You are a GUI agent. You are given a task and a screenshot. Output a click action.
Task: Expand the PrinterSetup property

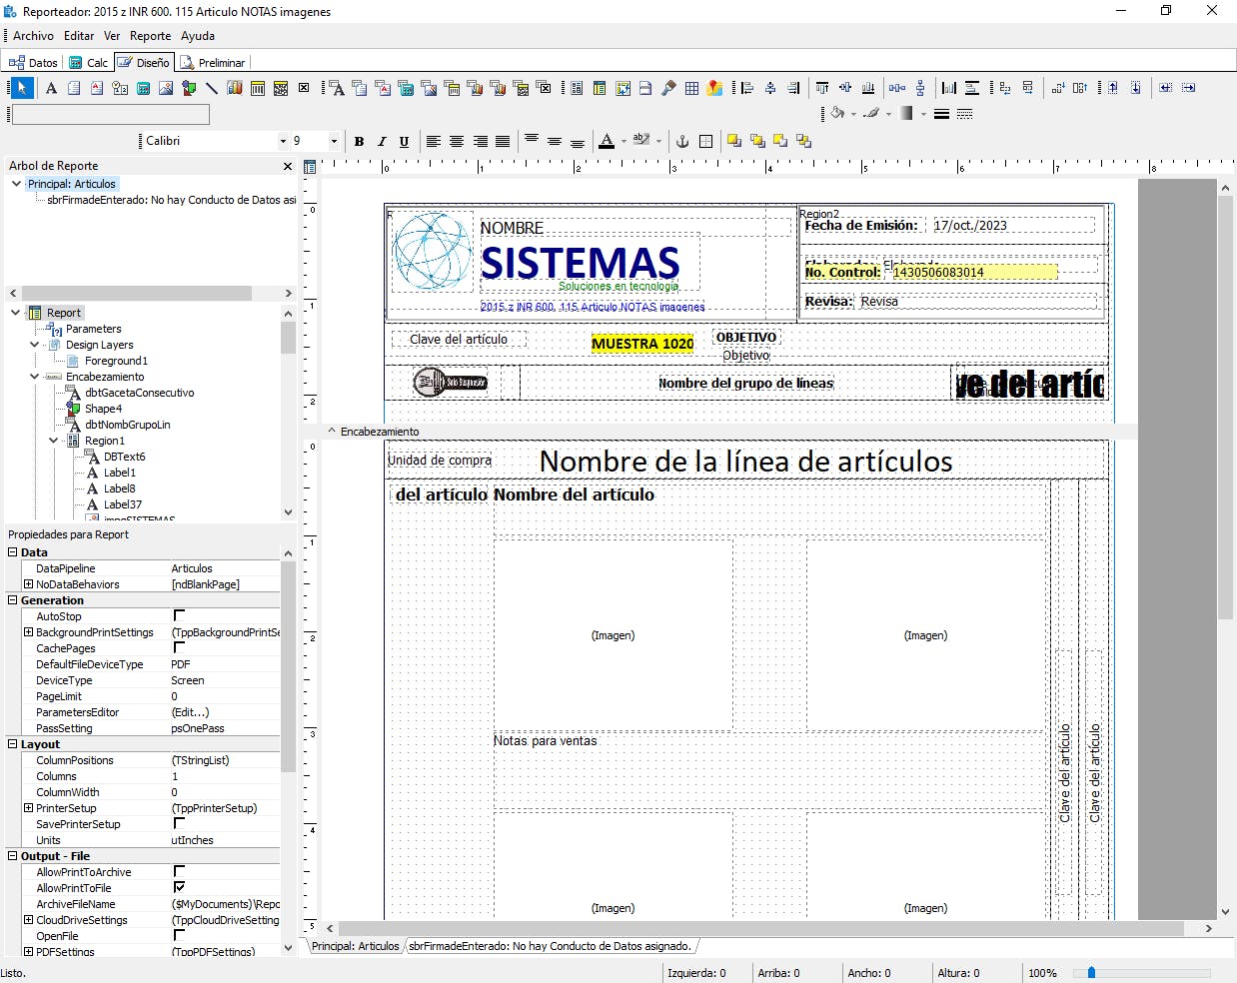click(x=28, y=808)
